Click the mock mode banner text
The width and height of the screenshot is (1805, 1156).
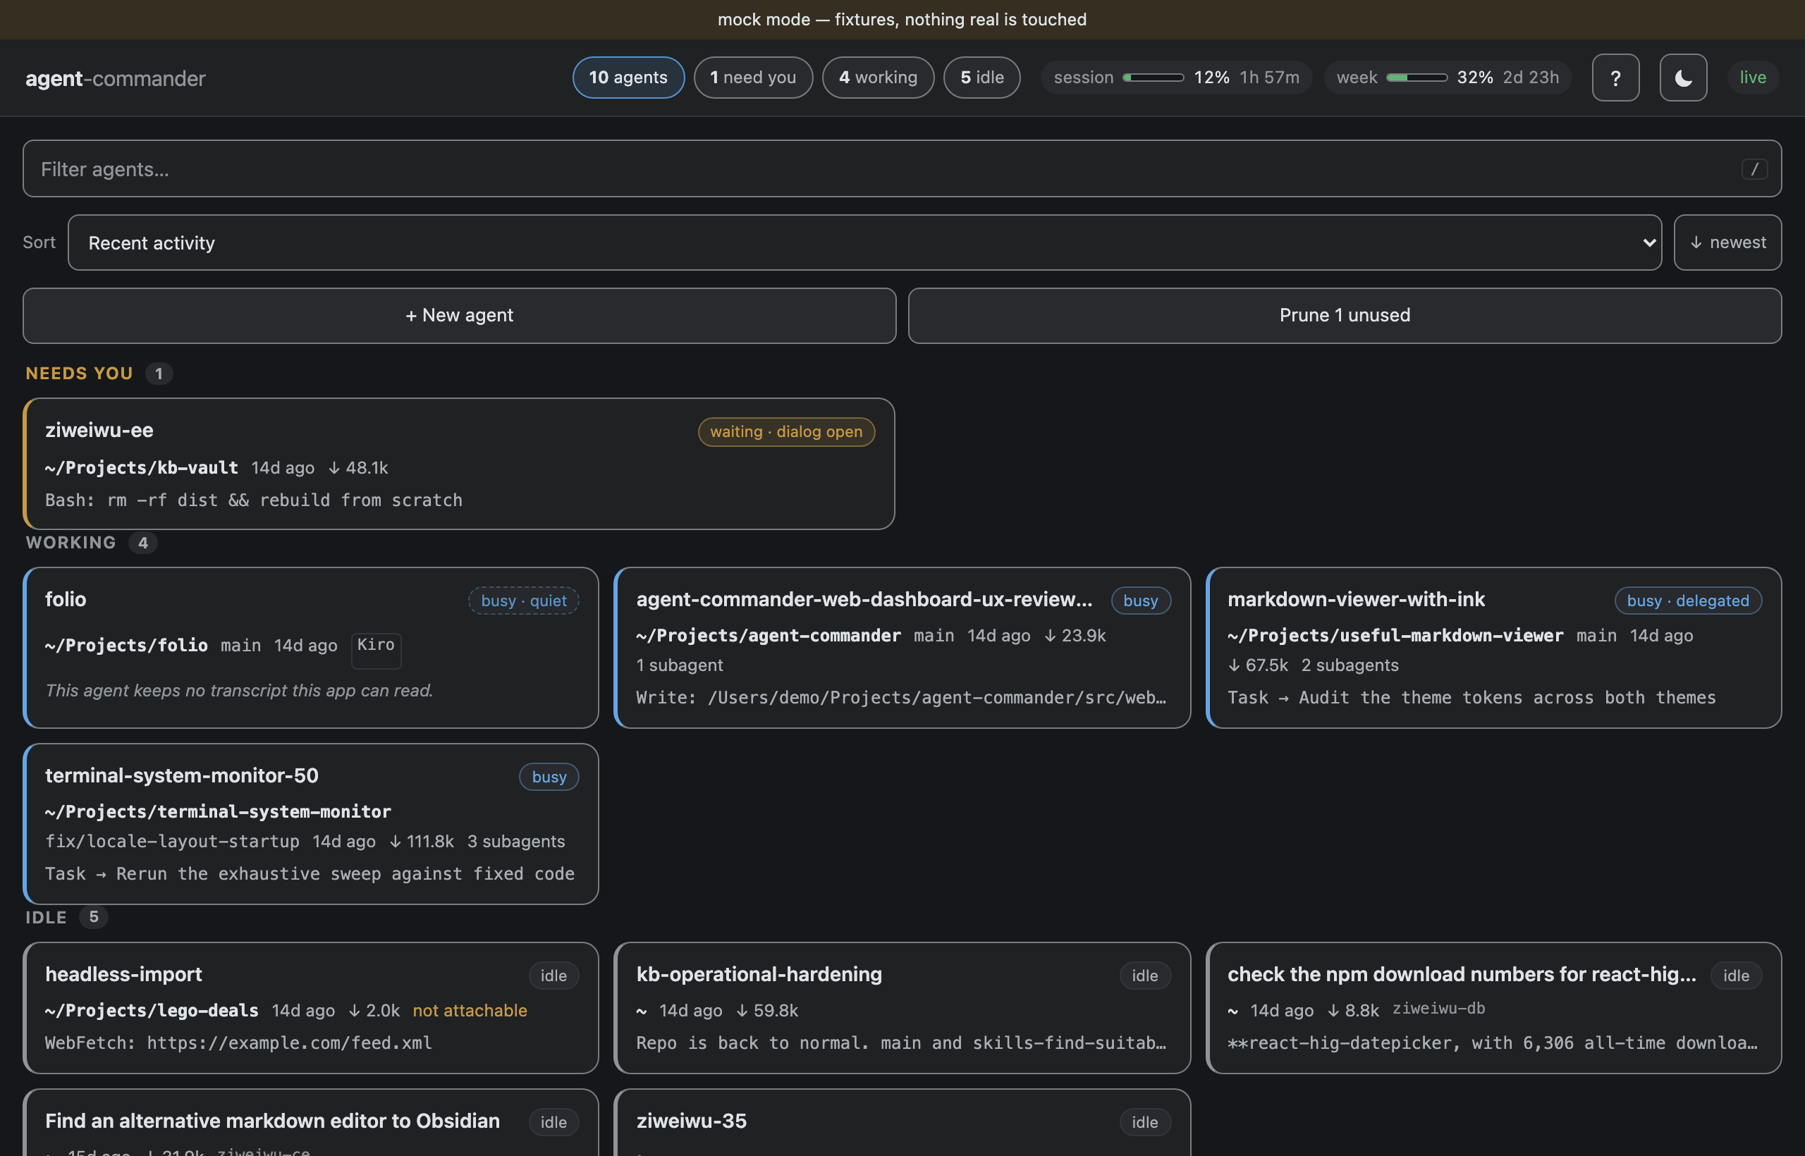click(x=902, y=20)
